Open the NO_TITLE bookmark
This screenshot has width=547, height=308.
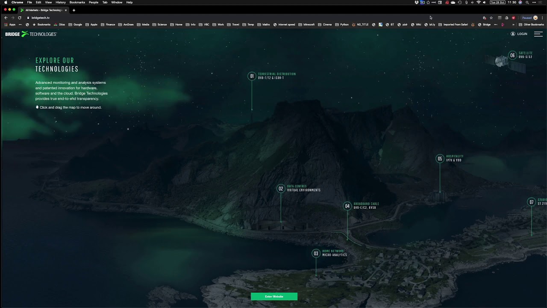[x=360, y=24]
